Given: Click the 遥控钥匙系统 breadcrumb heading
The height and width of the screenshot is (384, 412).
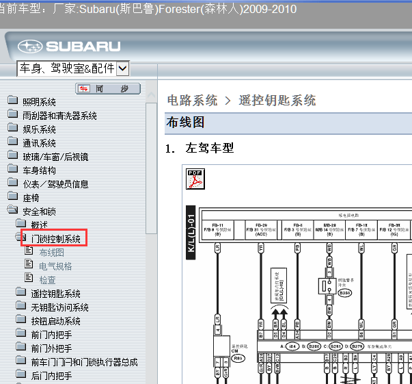Looking at the screenshot, I should point(277,101).
